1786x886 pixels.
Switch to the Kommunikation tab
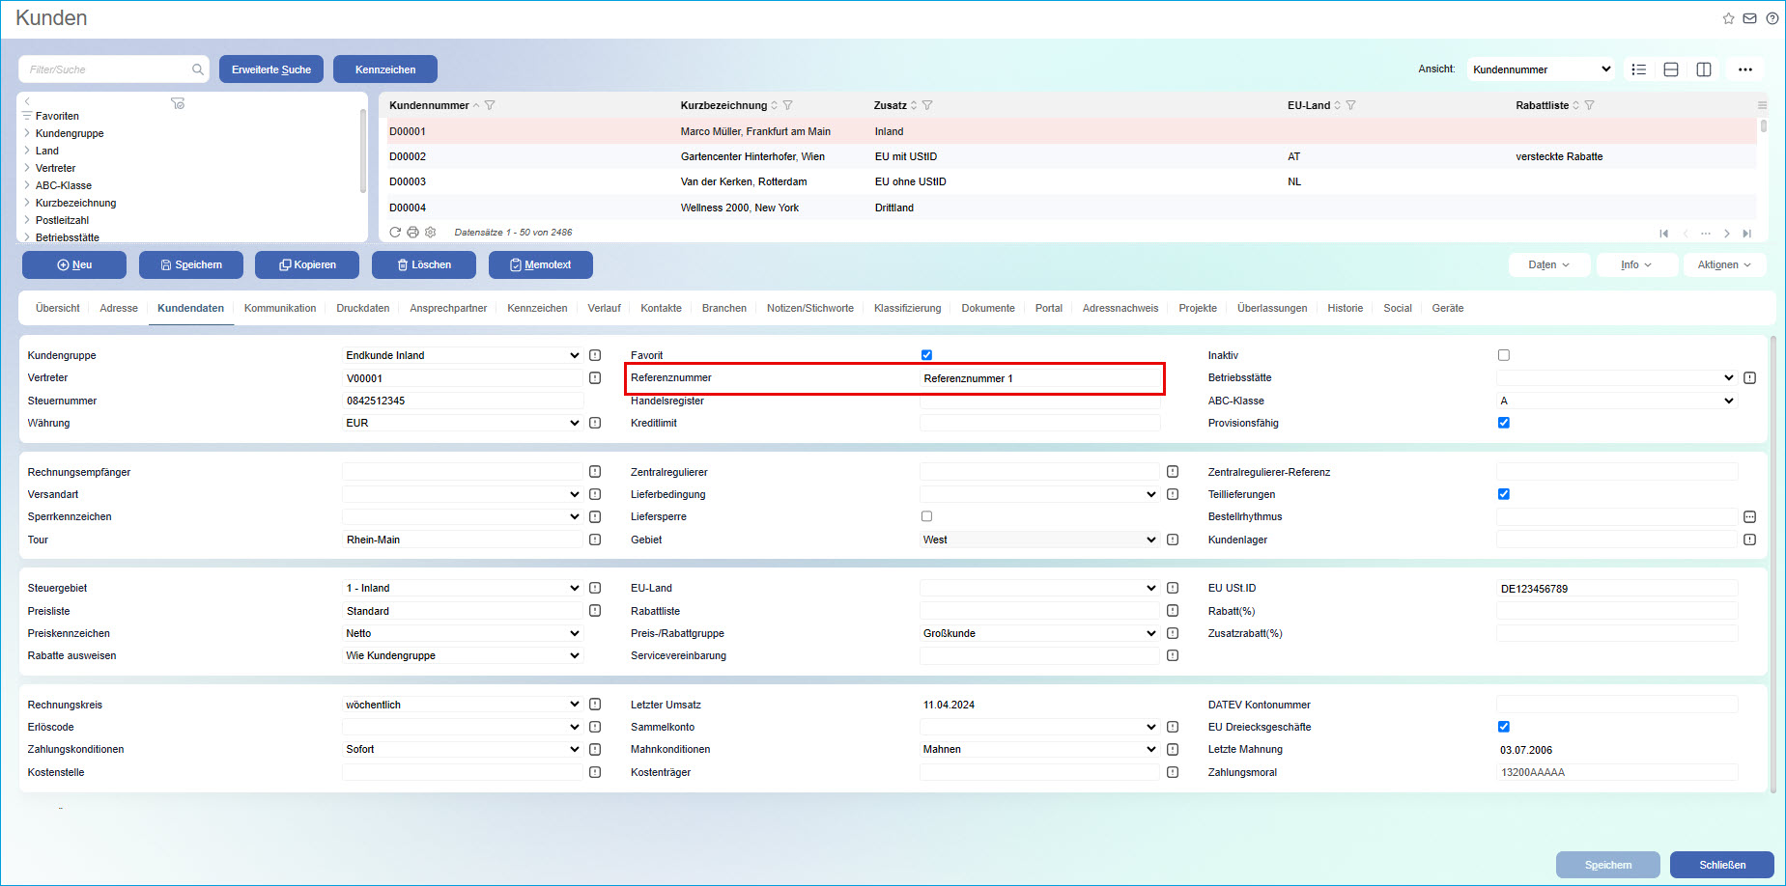[x=280, y=308]
